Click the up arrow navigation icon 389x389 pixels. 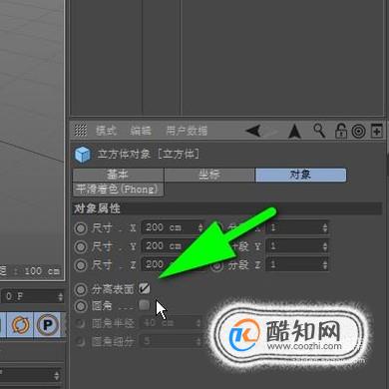coord(294,131)
